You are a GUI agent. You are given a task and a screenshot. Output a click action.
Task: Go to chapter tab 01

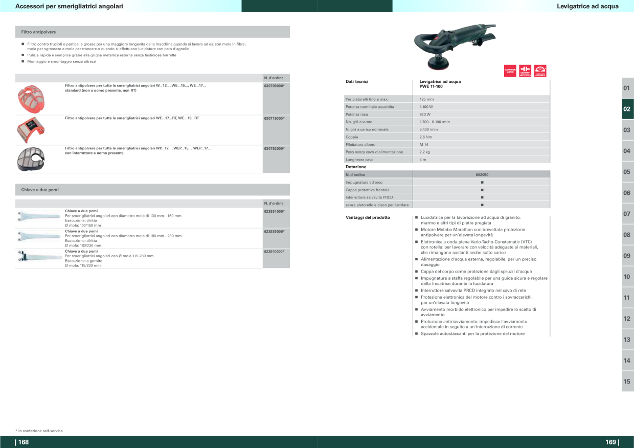tap(627, 88)
